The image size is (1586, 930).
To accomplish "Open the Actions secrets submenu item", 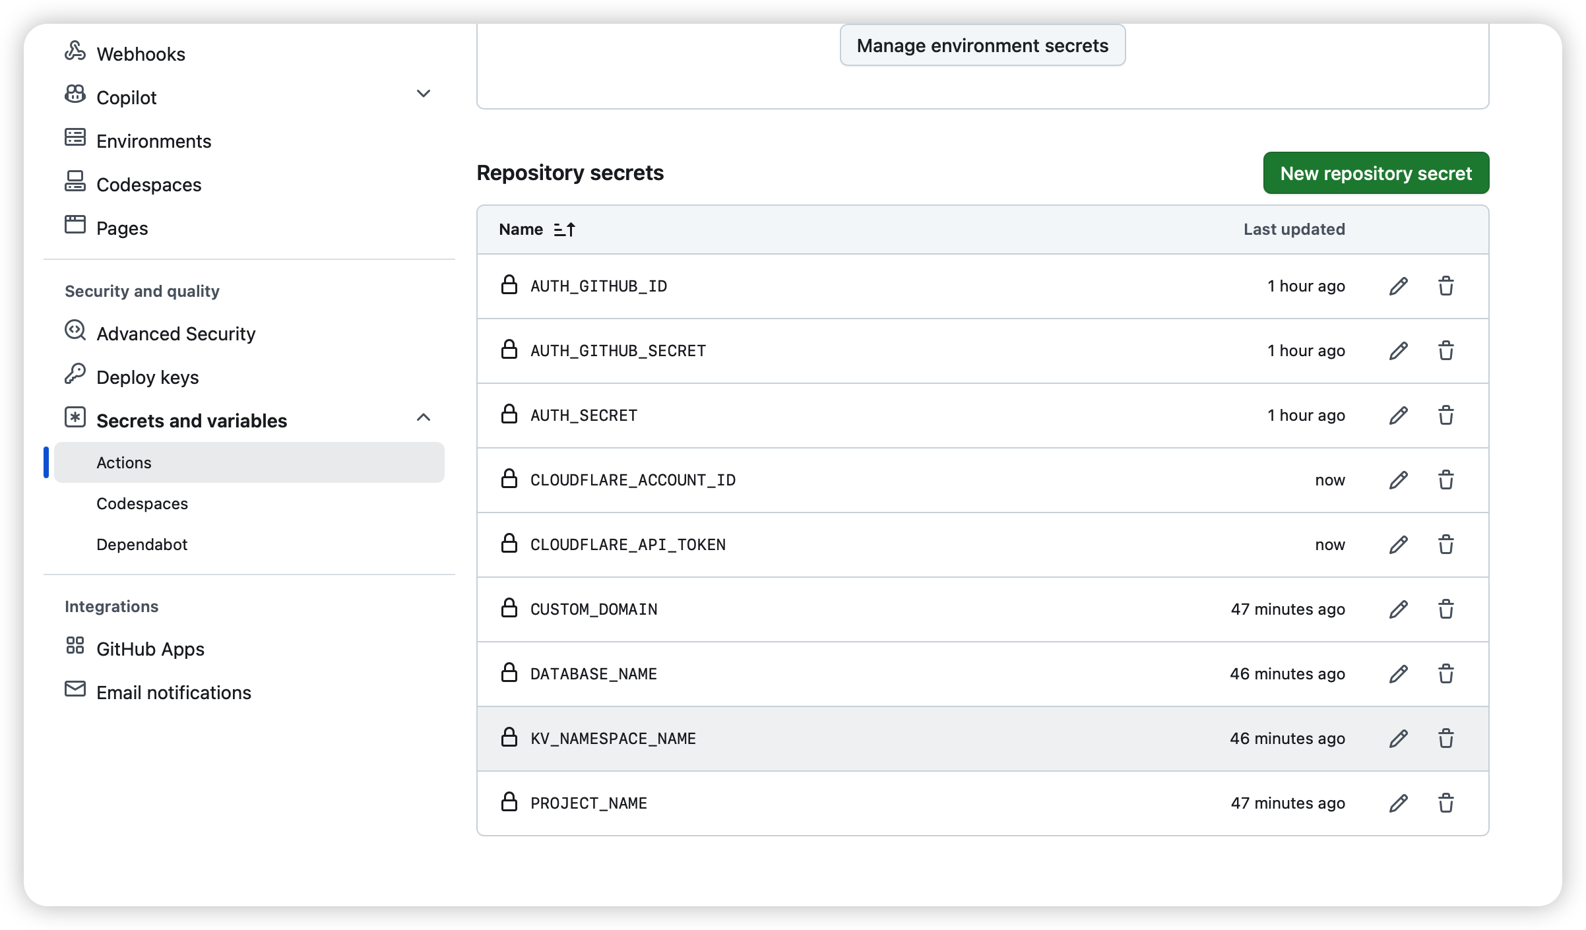I will 124,463.
